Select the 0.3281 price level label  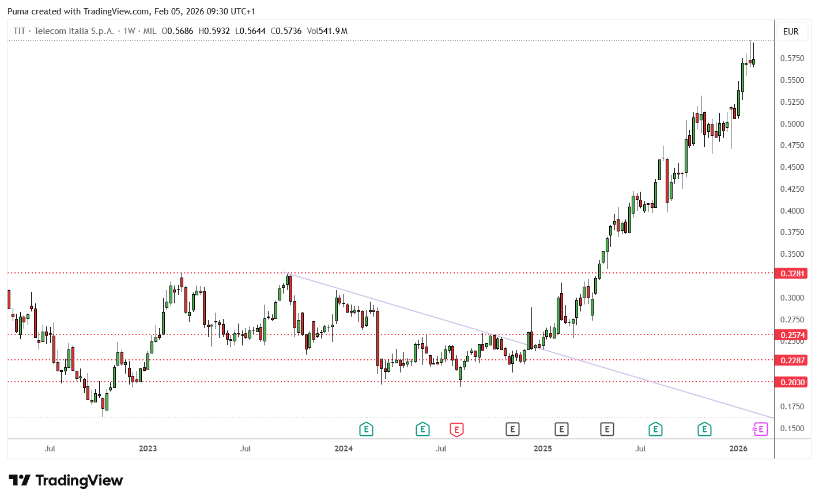pos(792,273)
